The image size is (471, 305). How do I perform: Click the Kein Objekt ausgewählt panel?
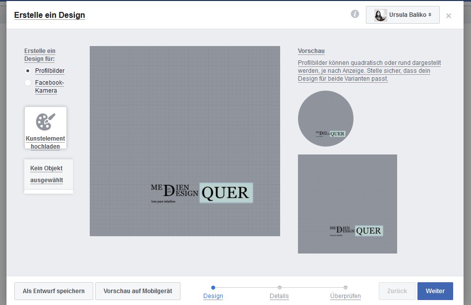point(49,176)
